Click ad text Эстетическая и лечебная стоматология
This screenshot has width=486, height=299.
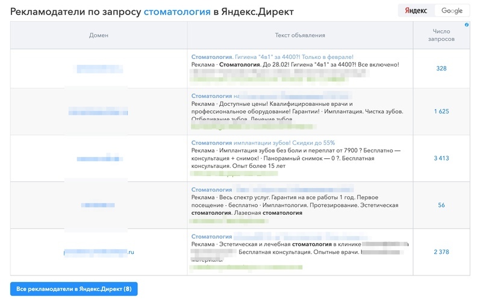coord(299,252)
